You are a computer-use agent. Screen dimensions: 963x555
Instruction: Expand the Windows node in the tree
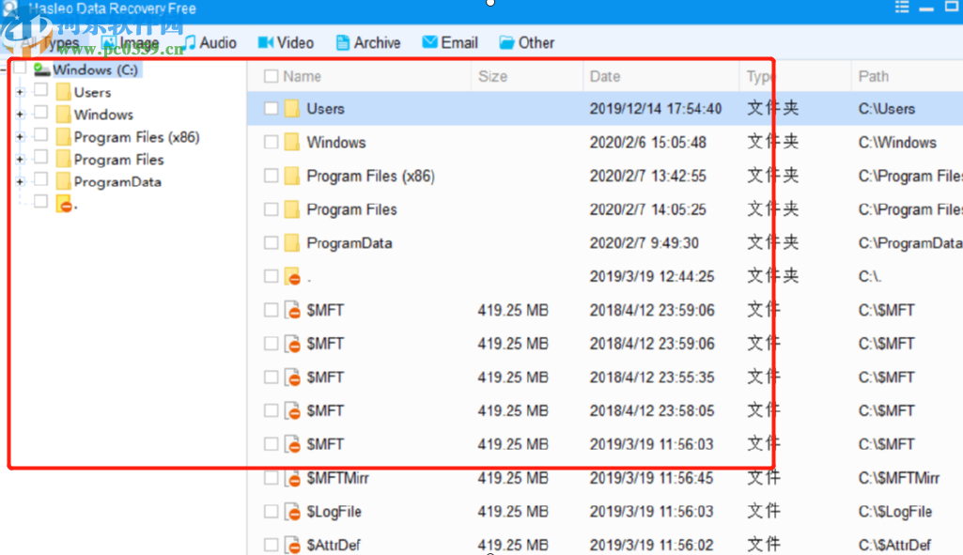pos(20,115)
